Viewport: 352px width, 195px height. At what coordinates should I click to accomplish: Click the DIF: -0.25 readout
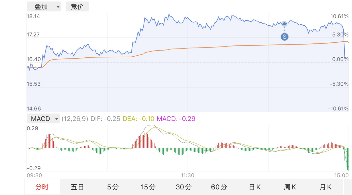105,119
